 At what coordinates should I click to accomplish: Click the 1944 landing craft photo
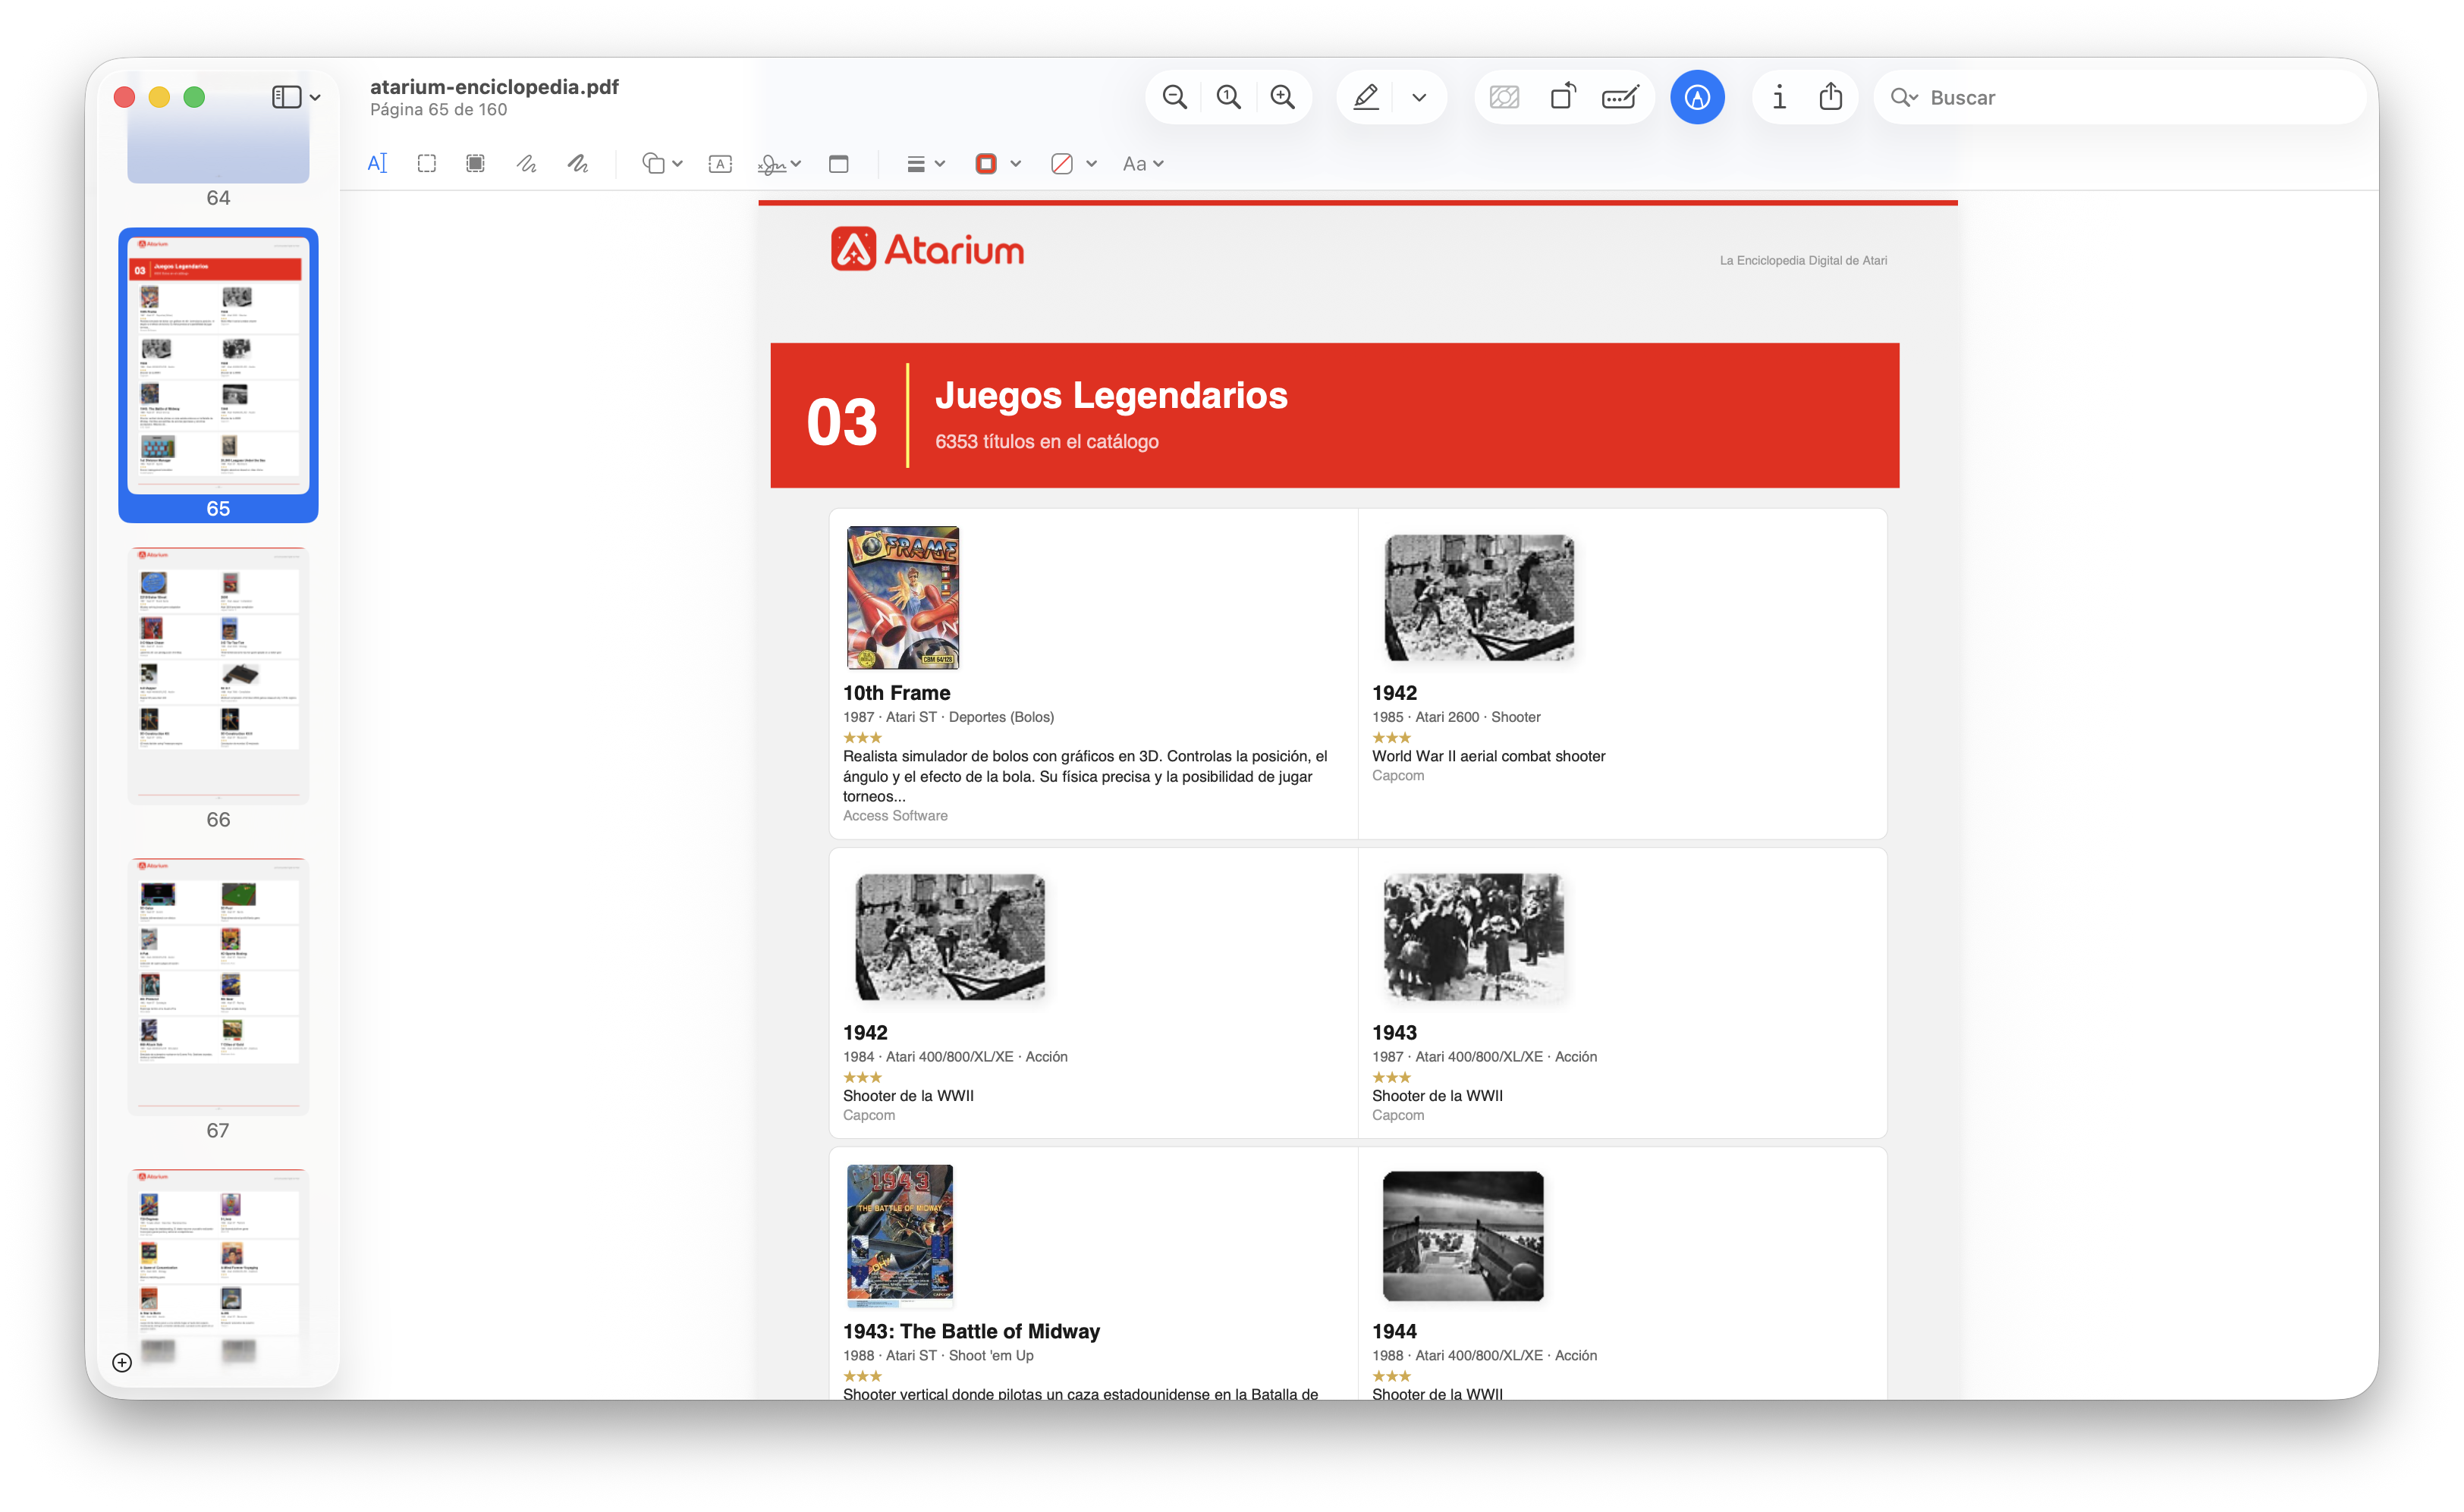tap(1463, 1235)
